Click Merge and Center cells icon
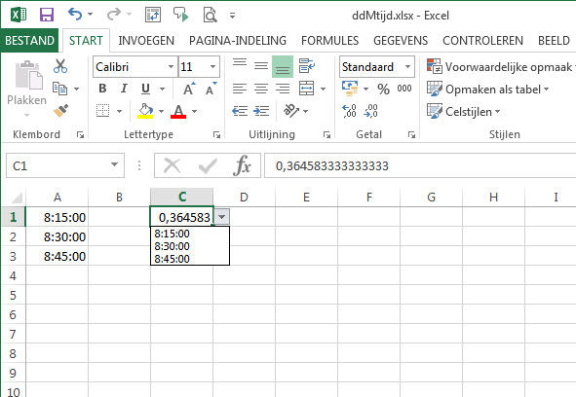 point(307,89)
